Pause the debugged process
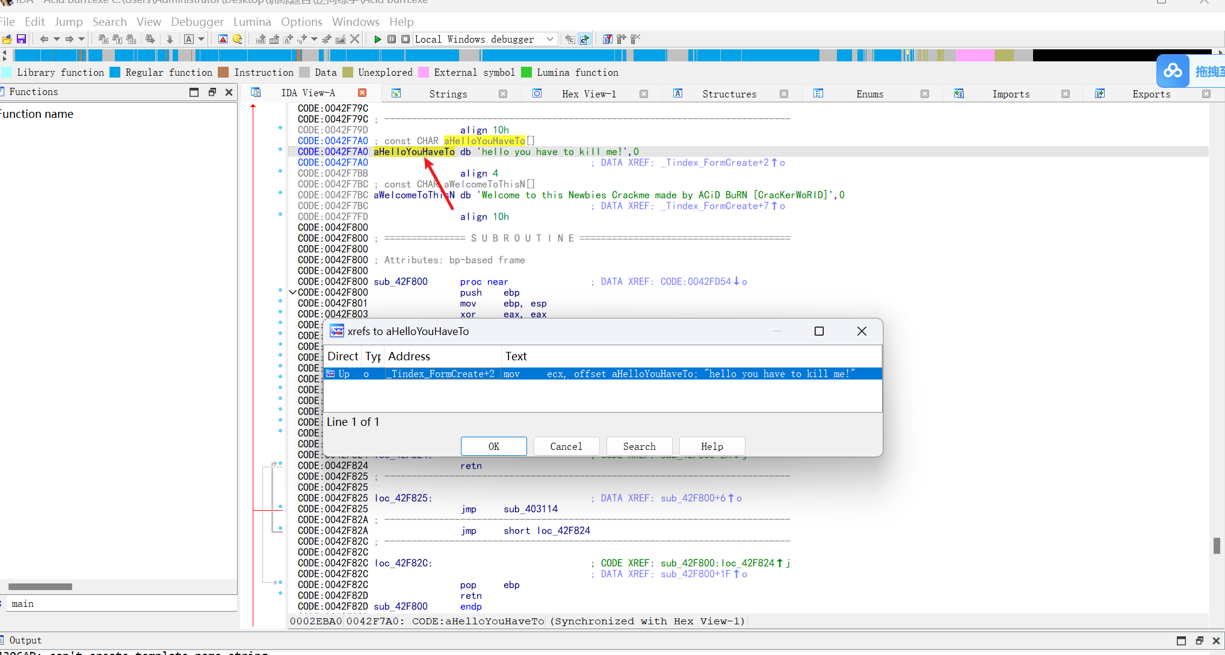This screenshot has height=655, width=1225. click(x=392, y=39)
